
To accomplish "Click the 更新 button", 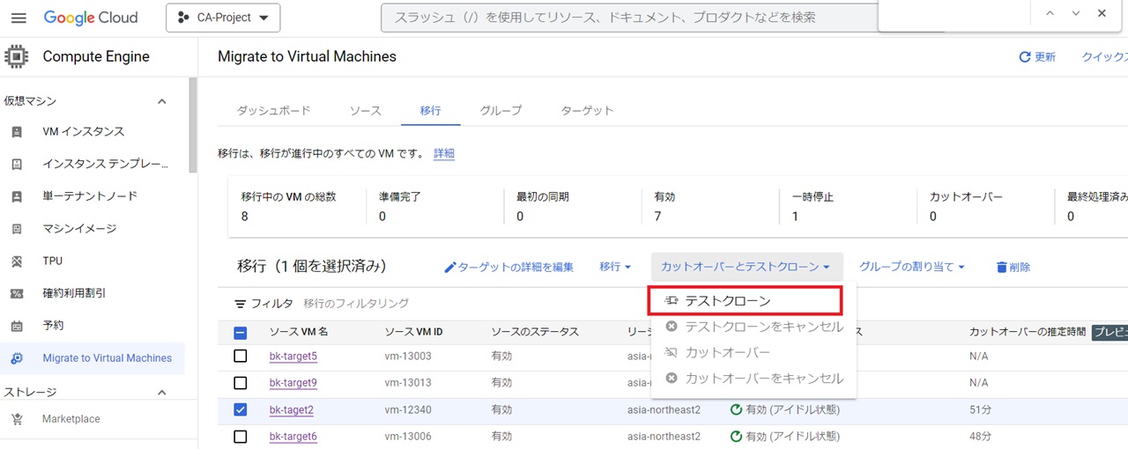I will (1037, 57).
